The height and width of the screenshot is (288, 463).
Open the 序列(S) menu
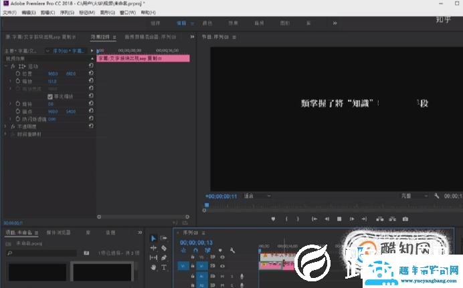pyautogui.click(x=67, y=13)
